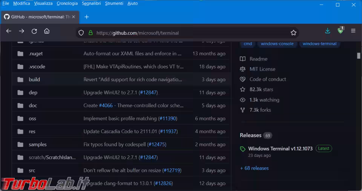
Task: Open the Strumenti menu
Action: click(114, 3)
